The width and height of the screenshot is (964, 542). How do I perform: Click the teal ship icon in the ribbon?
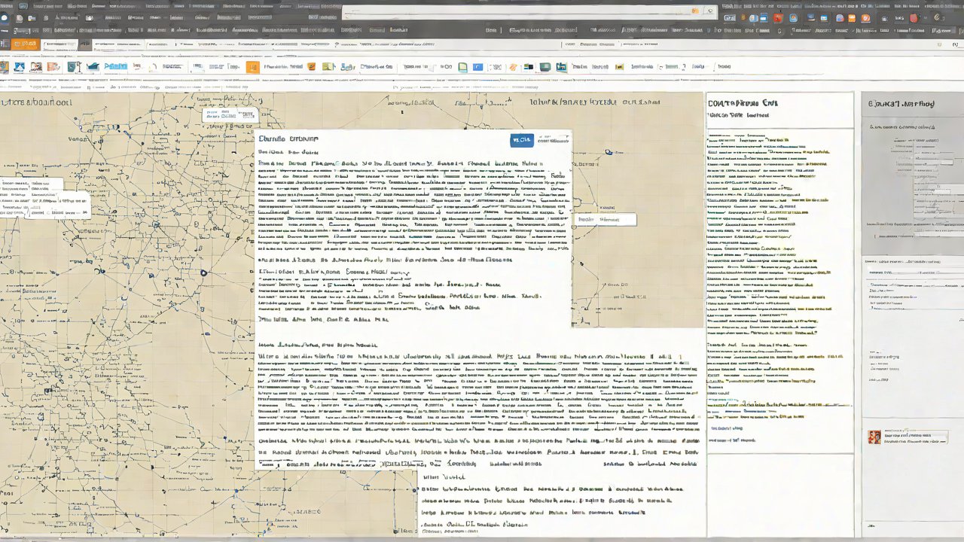[x=93, y=67]
